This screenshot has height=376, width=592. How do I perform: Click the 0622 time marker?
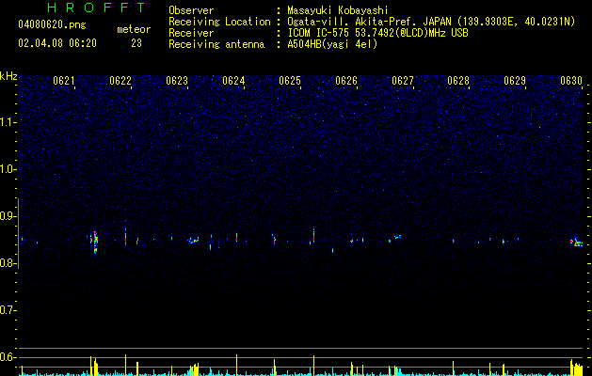tap(120, 81)
